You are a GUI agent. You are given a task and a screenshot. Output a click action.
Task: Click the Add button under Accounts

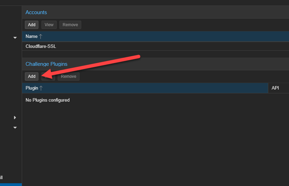(x=31, y=25)
